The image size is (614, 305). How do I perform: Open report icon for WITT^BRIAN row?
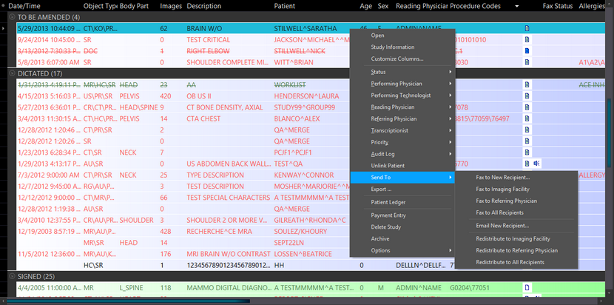point(527,63)
